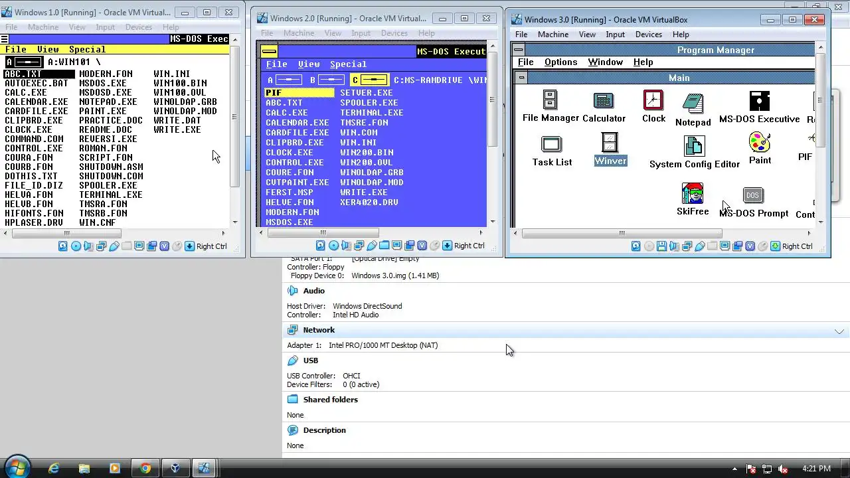Open Task List icon

pos(551,151)
